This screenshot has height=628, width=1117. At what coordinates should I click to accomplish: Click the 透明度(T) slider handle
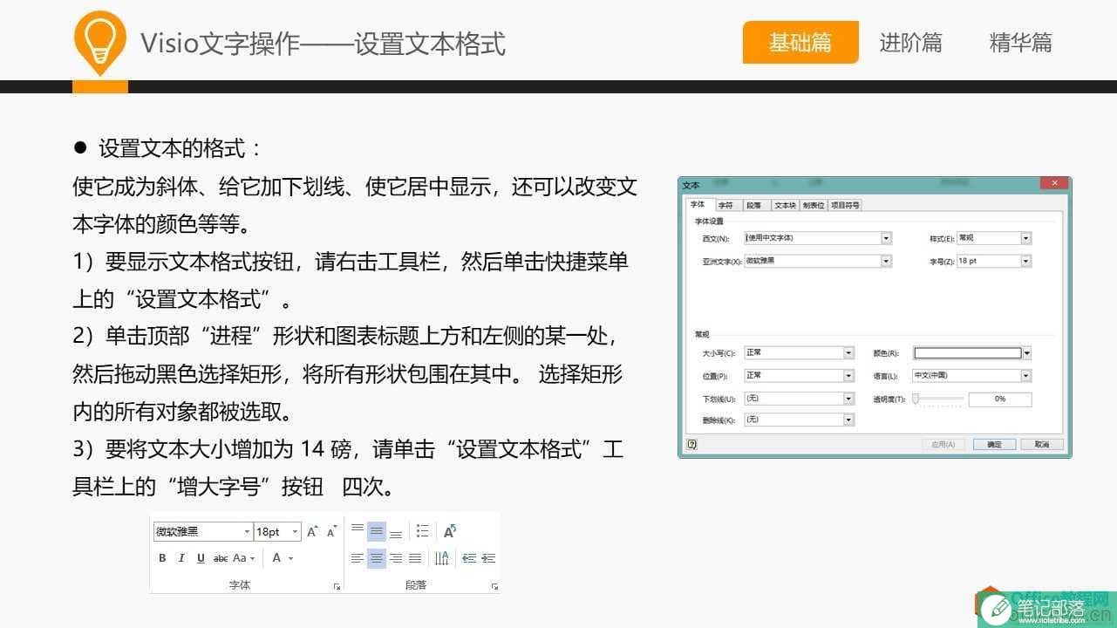pyautogui.click(x=916, y=399)
